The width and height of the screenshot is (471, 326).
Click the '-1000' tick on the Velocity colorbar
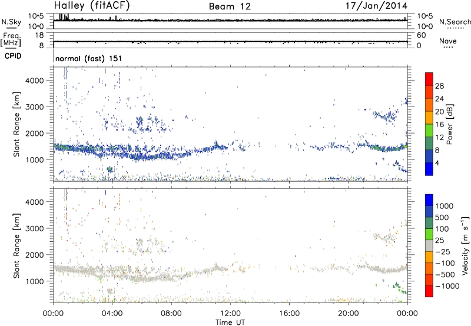coord(447,286)
